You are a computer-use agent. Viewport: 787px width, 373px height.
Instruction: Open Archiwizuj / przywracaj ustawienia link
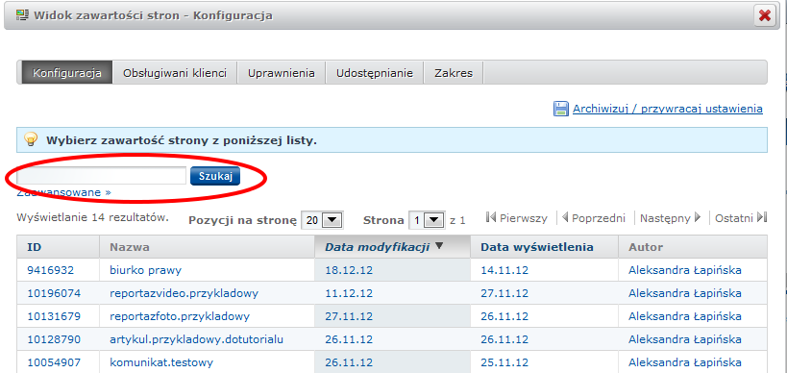[668, 109]
